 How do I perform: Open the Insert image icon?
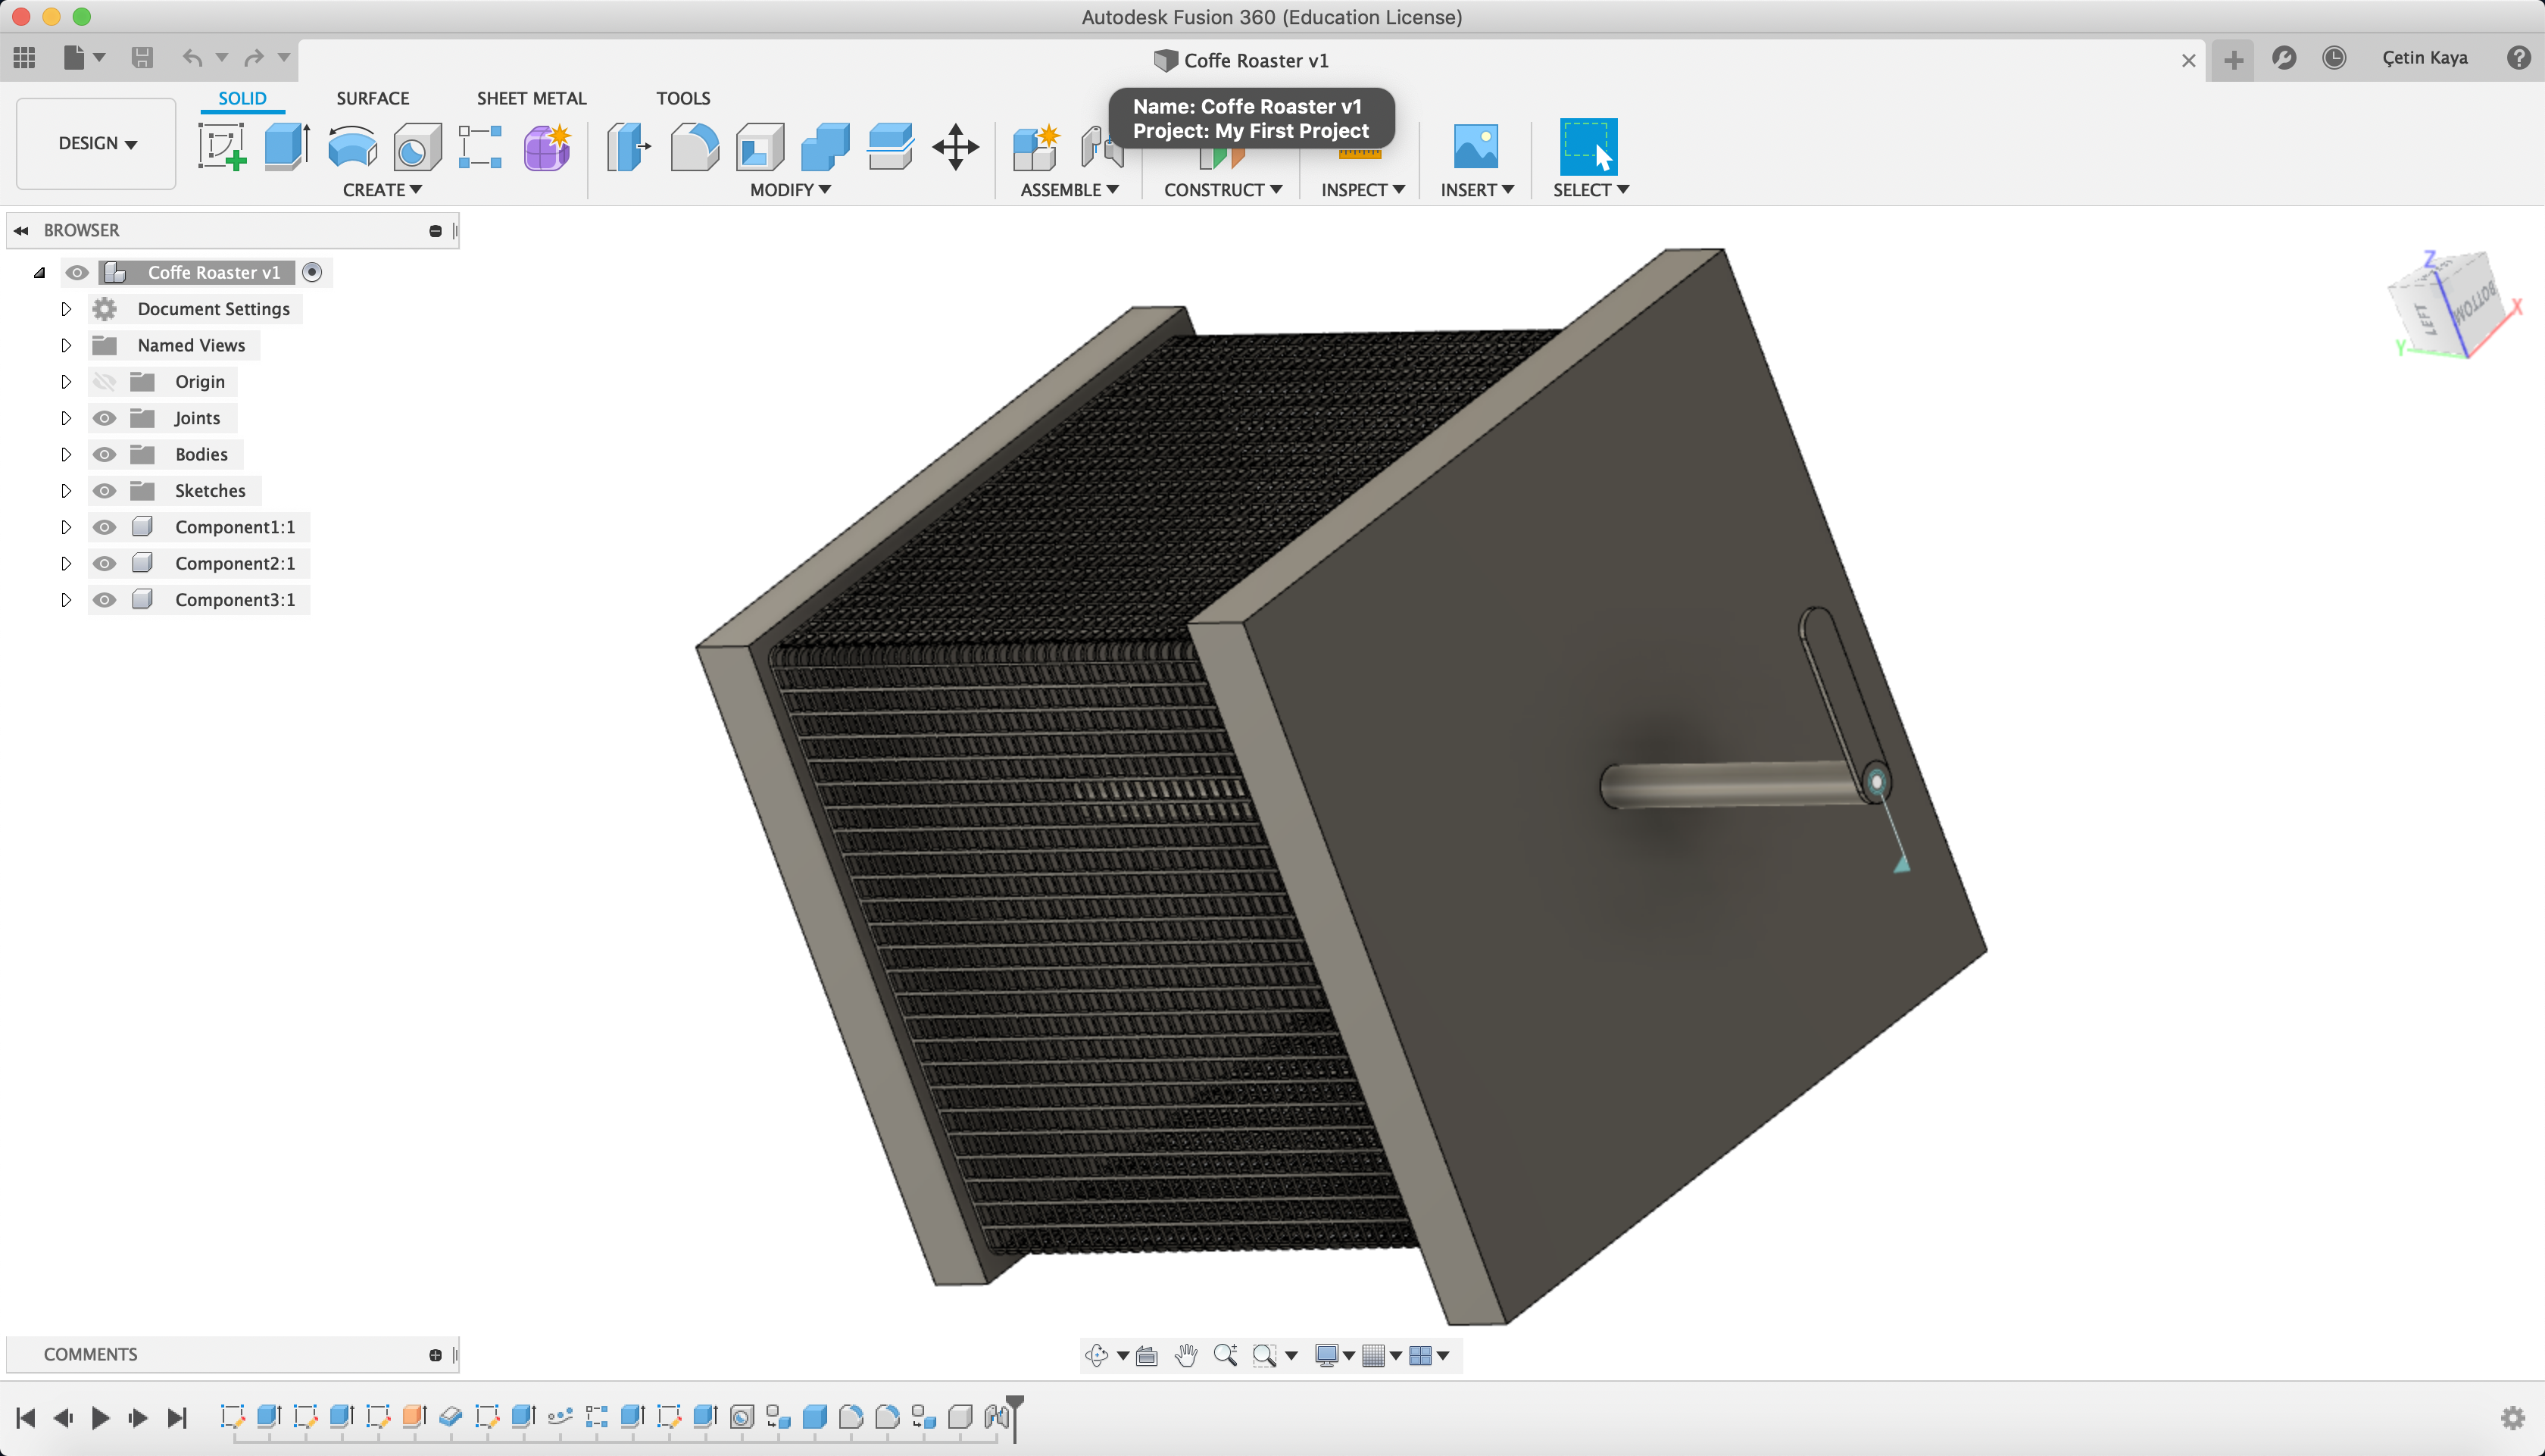click(x=1475, y=146)
